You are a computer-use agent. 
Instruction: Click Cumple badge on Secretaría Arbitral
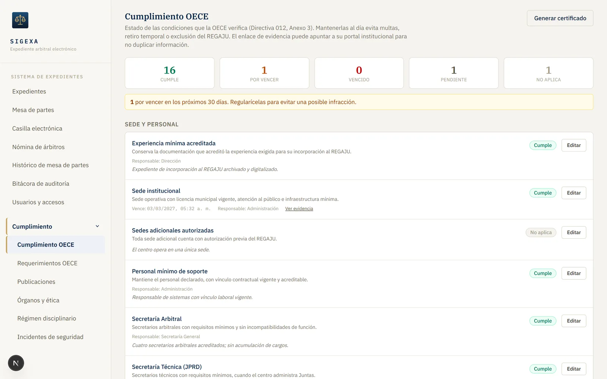click(543, 321)
